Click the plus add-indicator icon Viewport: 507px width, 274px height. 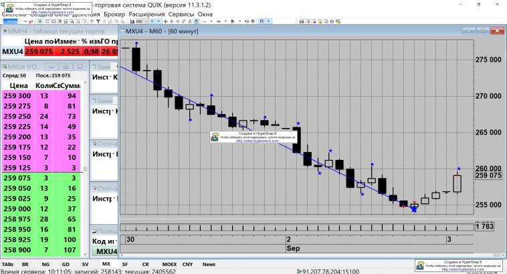point(152,21)
